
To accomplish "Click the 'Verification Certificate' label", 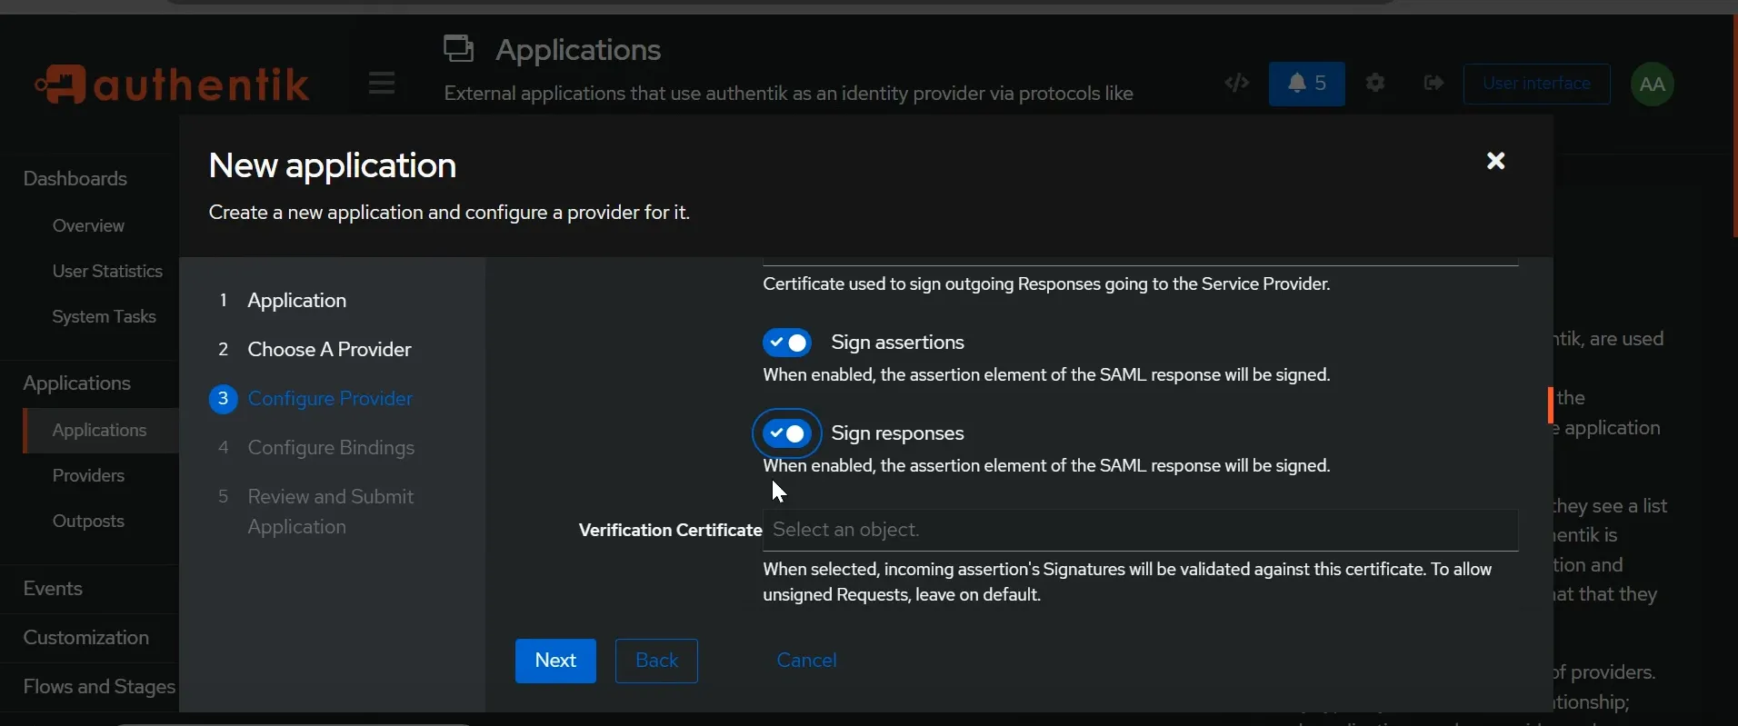I will (x=670, y=531).
